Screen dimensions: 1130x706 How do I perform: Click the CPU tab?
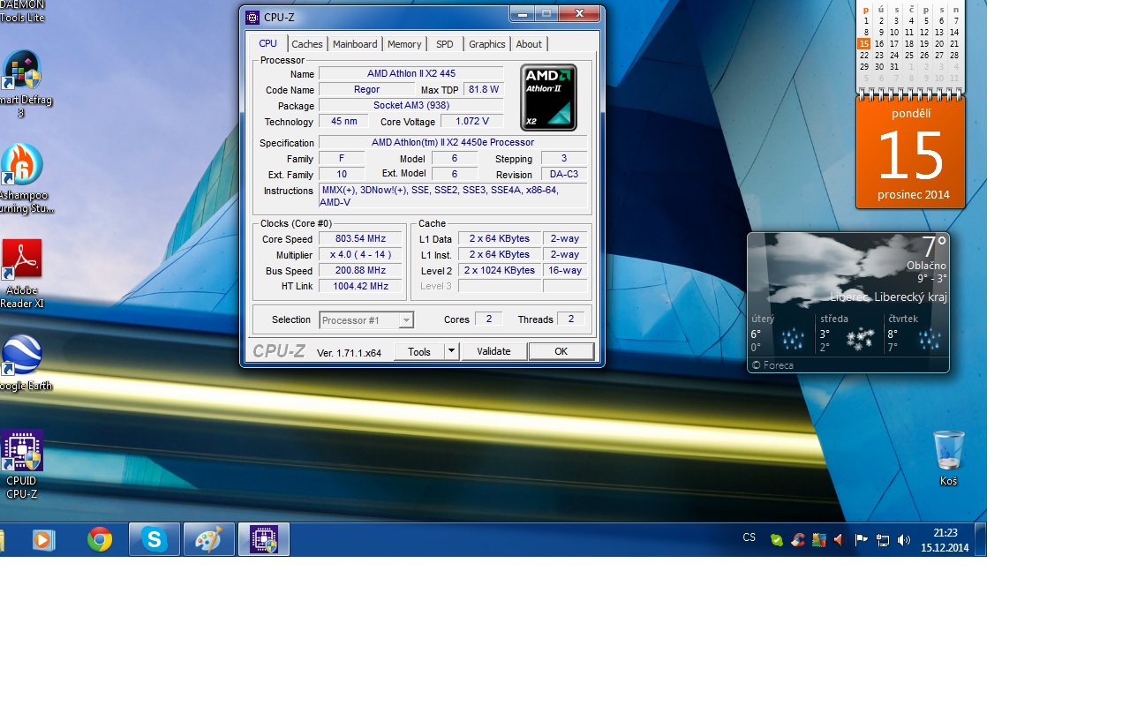click(x=267, y=43)
